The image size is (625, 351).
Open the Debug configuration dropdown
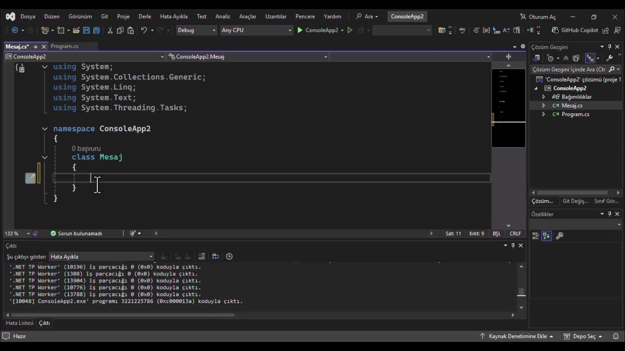196,30
